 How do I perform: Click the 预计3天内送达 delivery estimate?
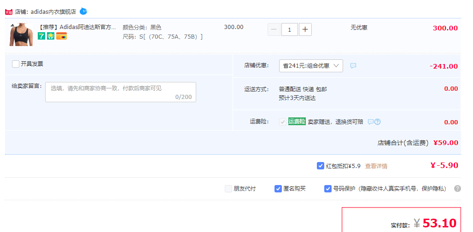tap(297, 98)
